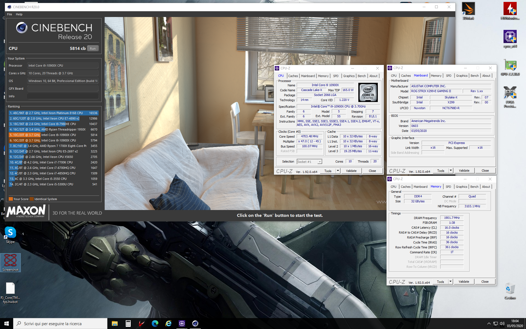Open the cpuz_x64 desktop shortcut
The height and width of the screenshot is (329, 526).
[510, 39]
